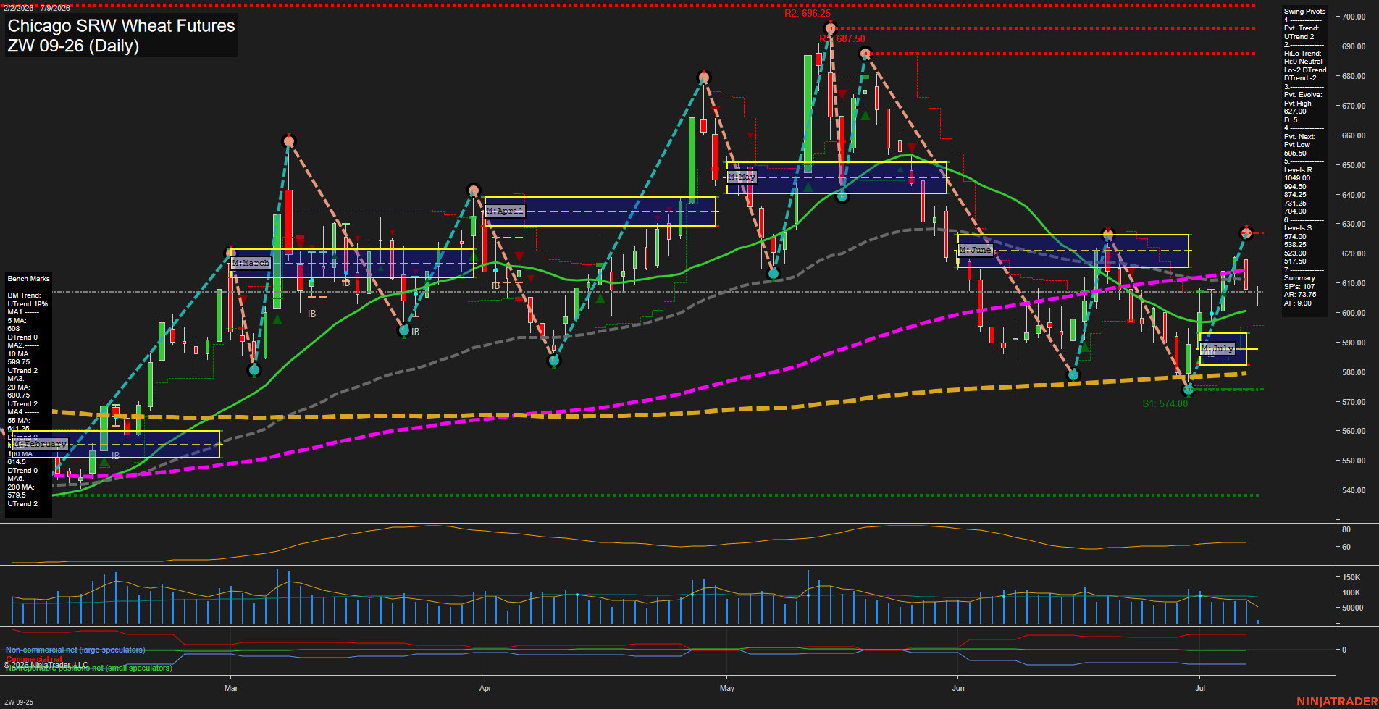Click the 'AR: 73.75' summary line
Screen dimensions: 1379x709
[x=1300, y=295]
